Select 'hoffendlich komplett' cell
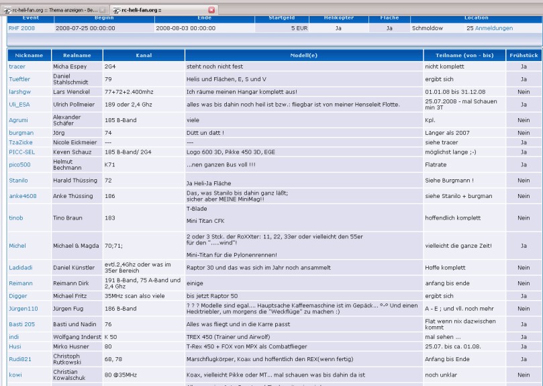The image size is (543, 386). (452, 218)
